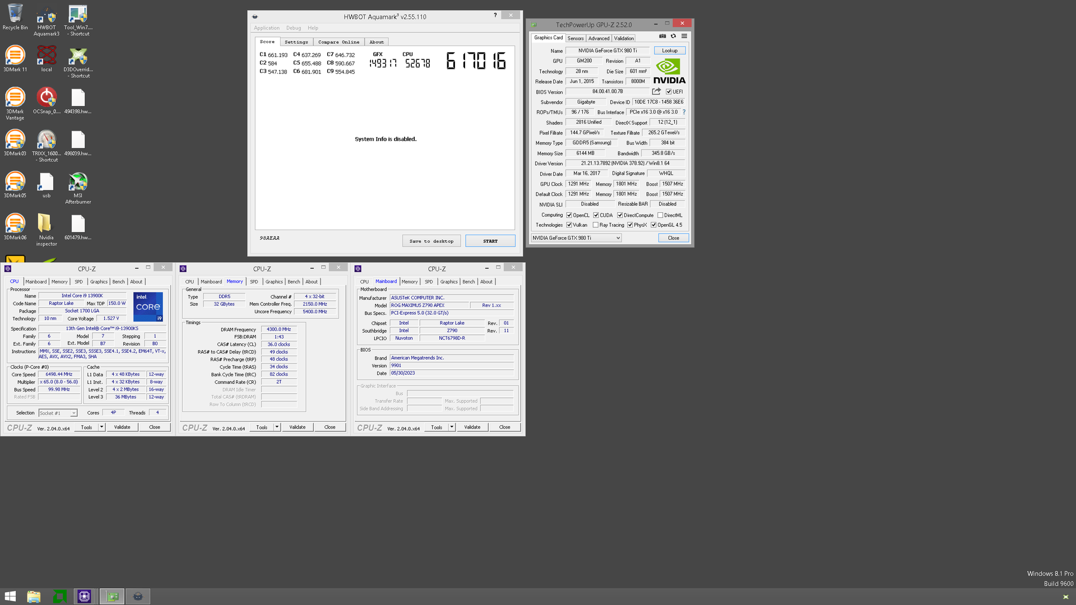This screenshot has width=1076, height=605.
Task: Select the 3DMark03 desktop shortcut
Action: point(15,143)
